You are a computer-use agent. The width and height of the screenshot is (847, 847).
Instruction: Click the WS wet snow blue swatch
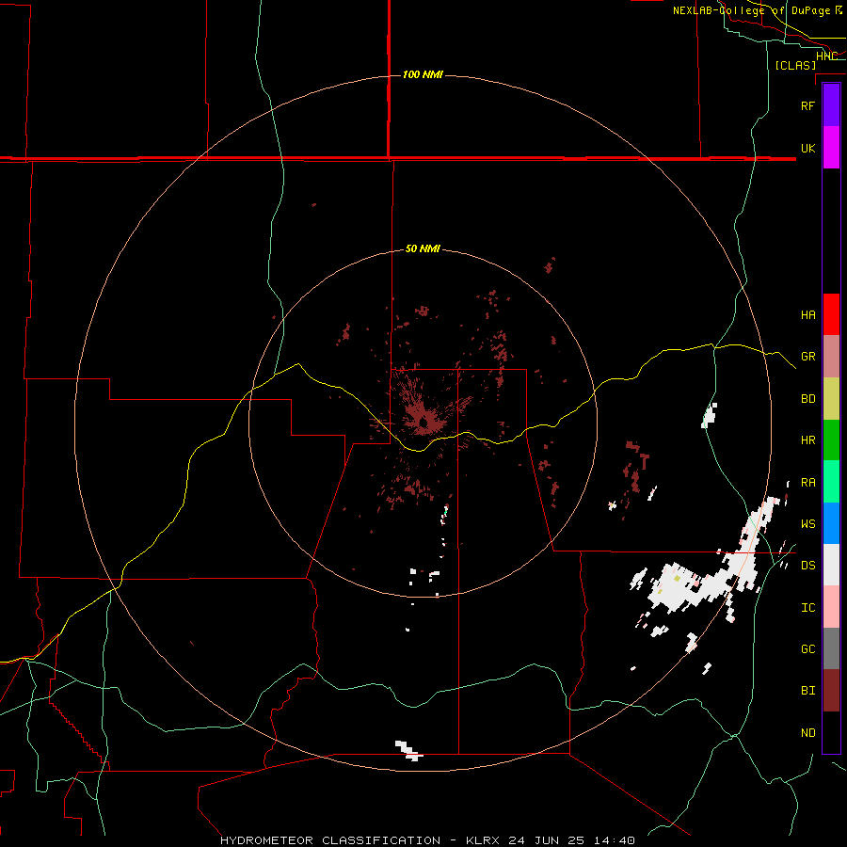coord(831,523)
